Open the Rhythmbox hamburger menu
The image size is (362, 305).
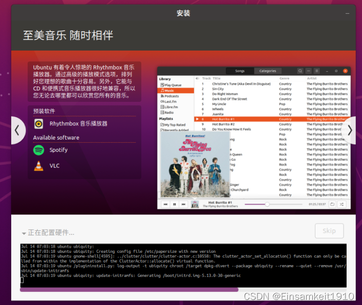click(317, 71)
